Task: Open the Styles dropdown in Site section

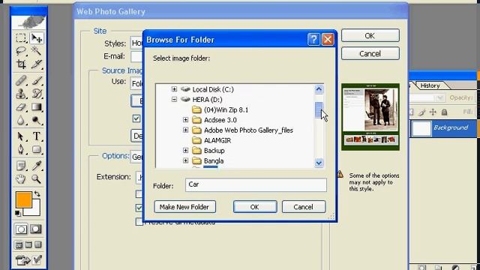Action: click(136, 43)
